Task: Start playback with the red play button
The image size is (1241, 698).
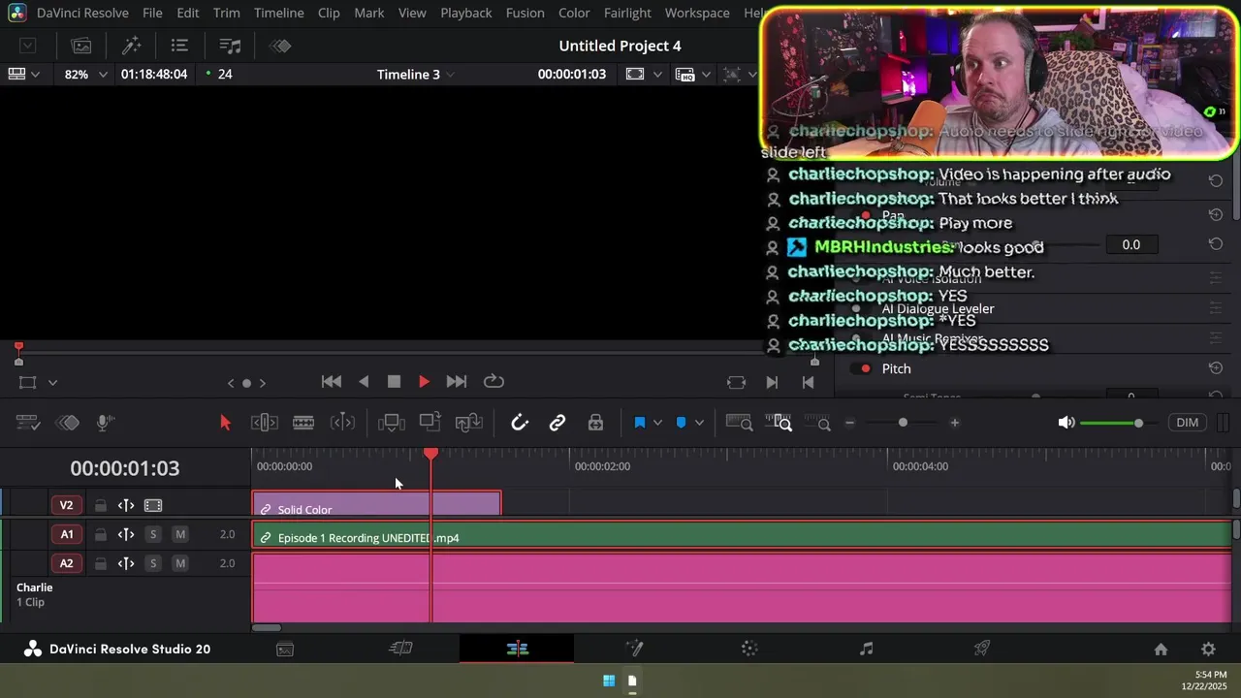Action: [424, 382]
